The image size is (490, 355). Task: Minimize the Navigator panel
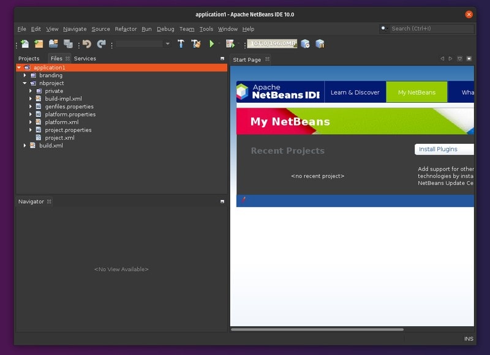tap(222, 202)
